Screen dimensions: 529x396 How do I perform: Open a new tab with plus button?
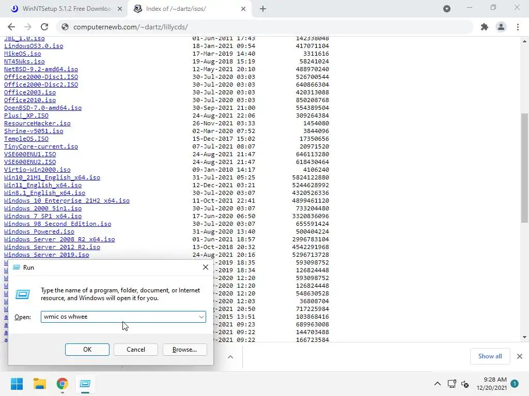pos(263,9)
